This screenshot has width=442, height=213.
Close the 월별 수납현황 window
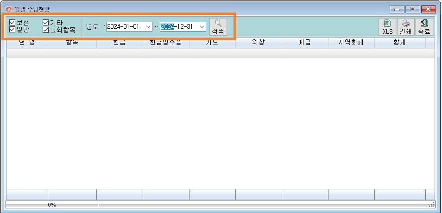coord(428,9)
